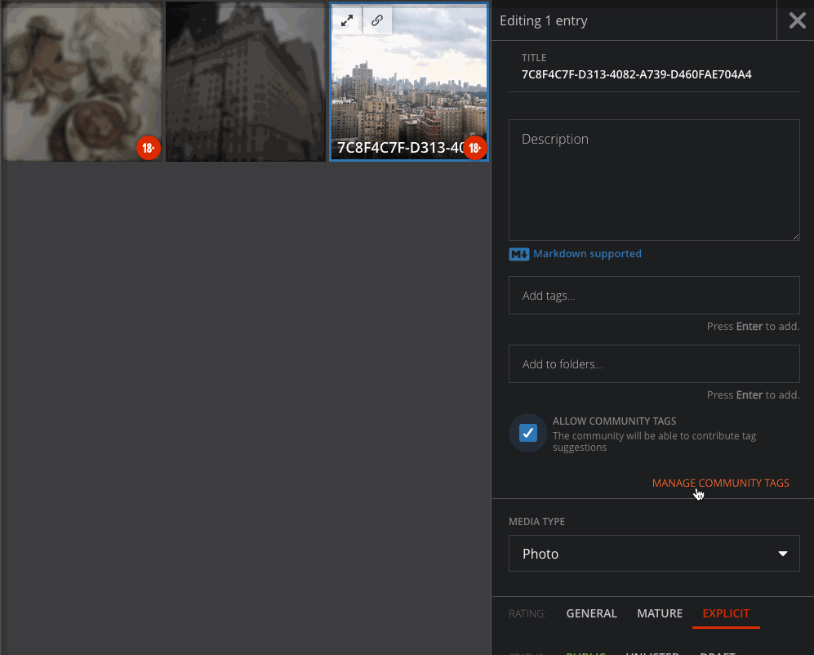
Task: Close the editing panel with the X icon
Action: pyautogui.click(x=796, y=20)
